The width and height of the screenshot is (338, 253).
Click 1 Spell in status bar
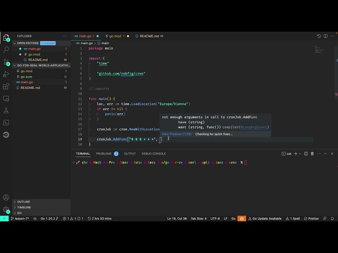[x=293, y=219]
